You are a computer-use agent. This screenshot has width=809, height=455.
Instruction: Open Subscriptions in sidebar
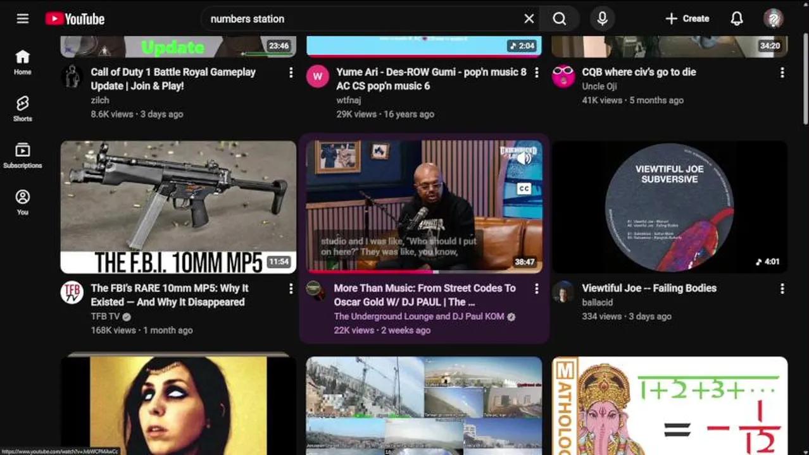click(x=23, y=155)
